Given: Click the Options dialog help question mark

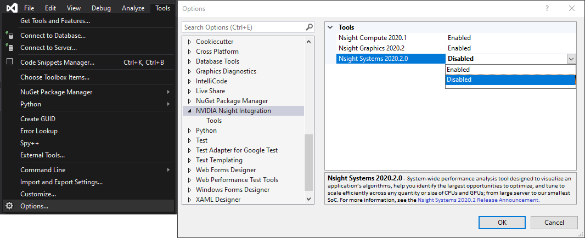Looking at the screenshot, I should 547,9.
